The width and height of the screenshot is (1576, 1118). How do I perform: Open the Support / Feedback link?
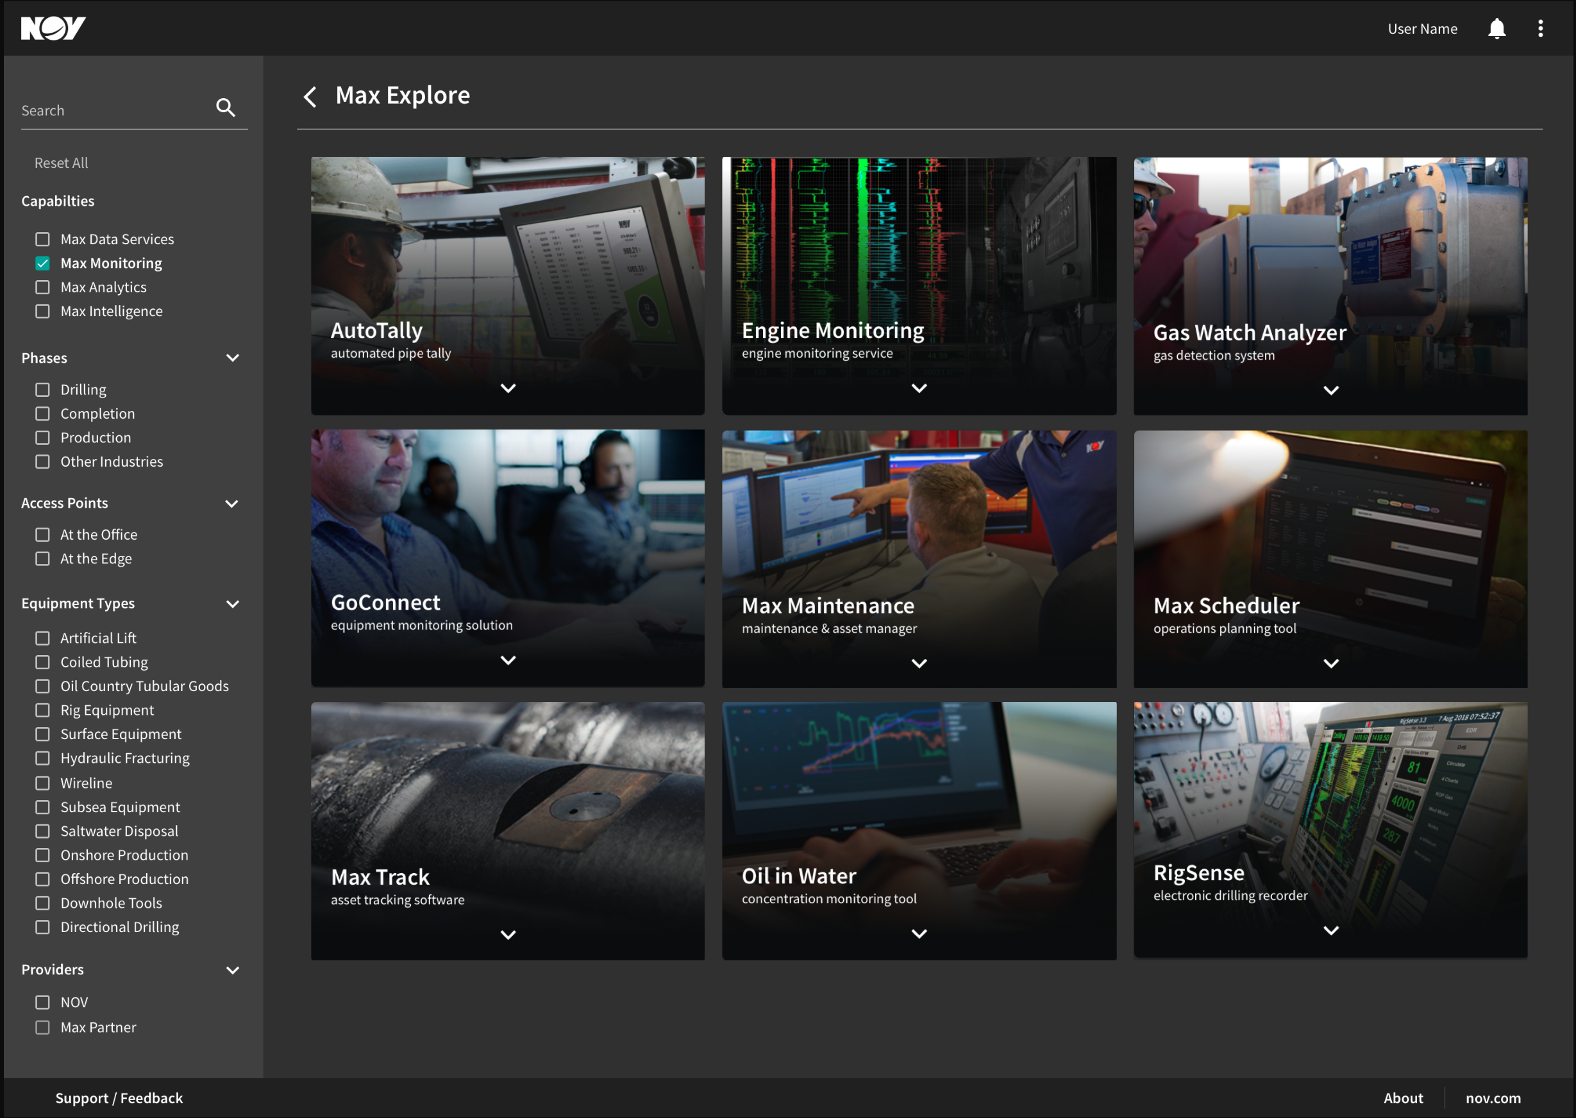tap(119, 1098)
